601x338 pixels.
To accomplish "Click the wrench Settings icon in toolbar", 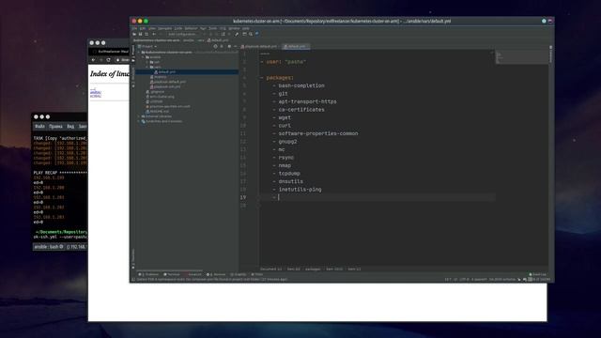I will pyautogui.click(x=237, y=34).
